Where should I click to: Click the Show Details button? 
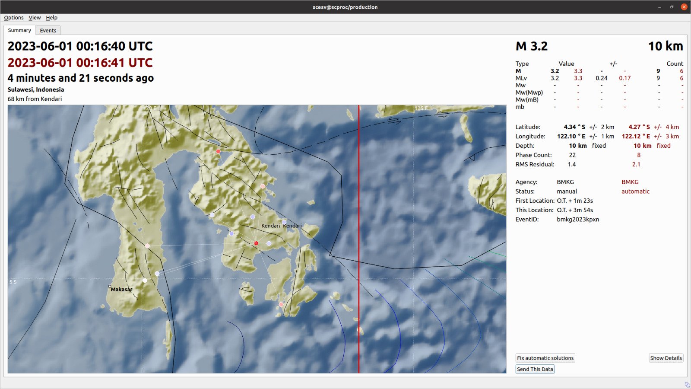click(666, 358)
